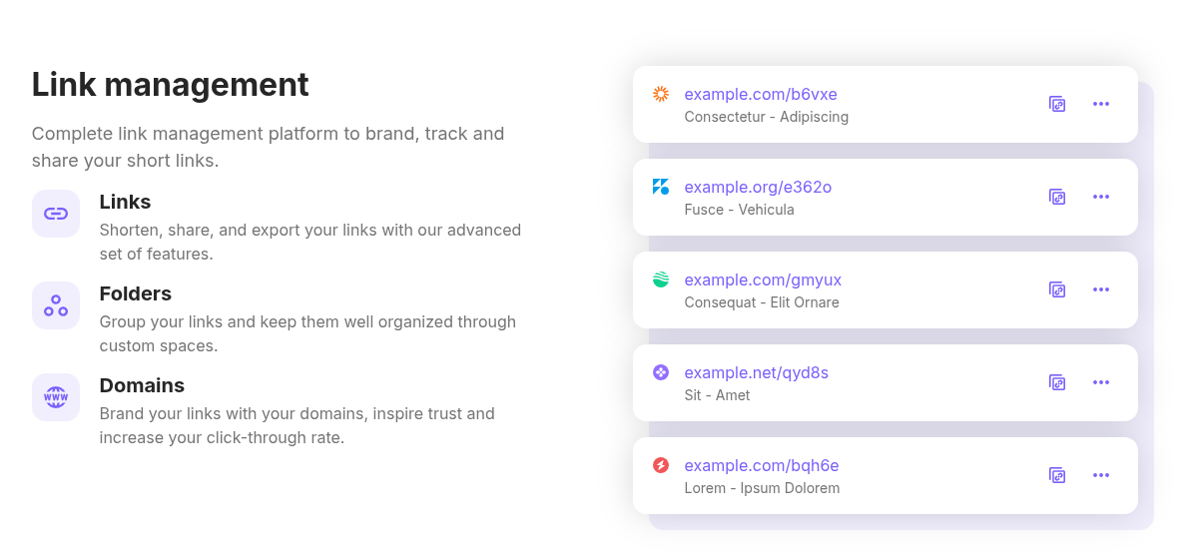1186x559 pixels.
Task: Copy the example.net/qyd8s link
Action: pos(1057,382)
